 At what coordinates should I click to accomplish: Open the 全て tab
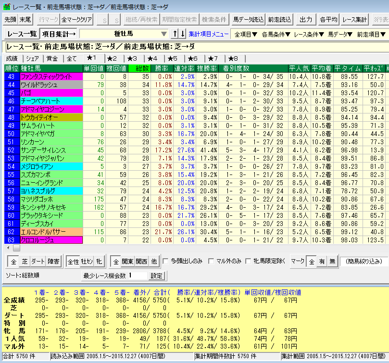point(72,59)
